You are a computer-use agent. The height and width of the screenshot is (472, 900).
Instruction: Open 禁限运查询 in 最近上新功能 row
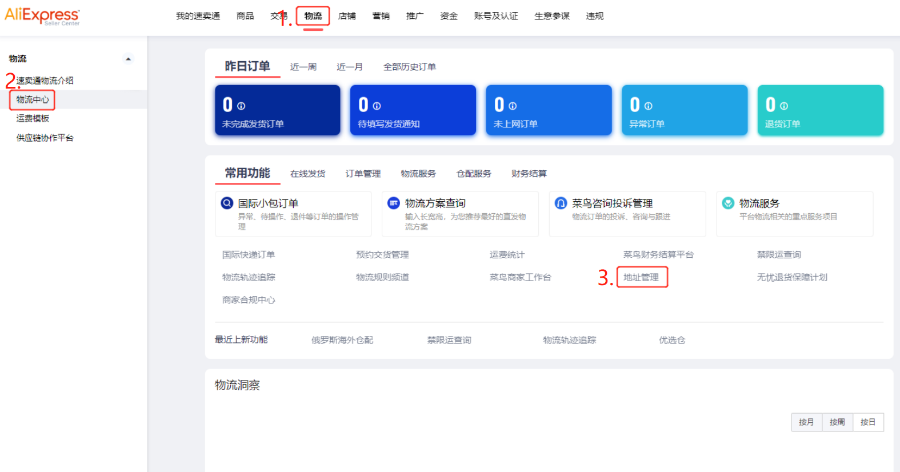click(449, 340)
